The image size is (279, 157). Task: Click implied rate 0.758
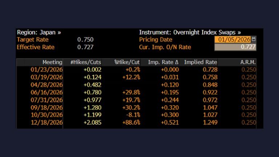[210, 77]
